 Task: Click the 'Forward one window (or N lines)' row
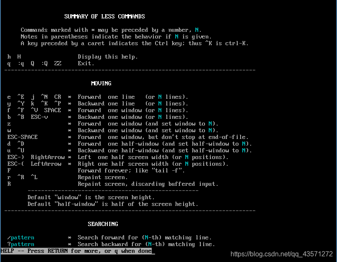98,110
